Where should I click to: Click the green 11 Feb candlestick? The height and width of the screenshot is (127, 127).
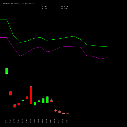pos(47,100)
